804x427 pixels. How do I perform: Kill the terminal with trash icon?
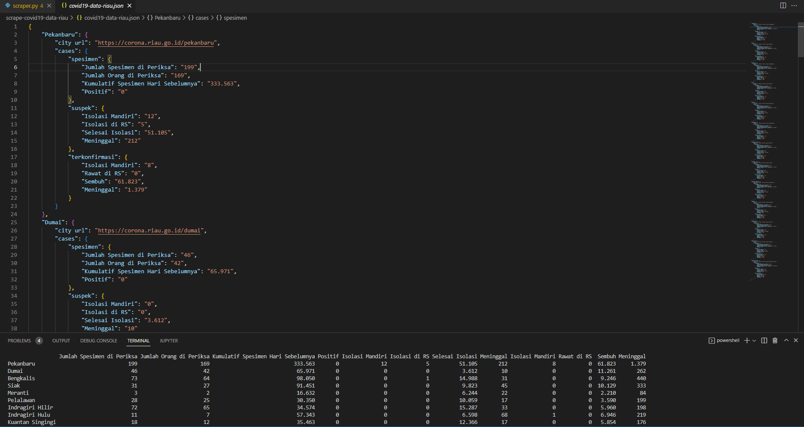coord(775,340)
